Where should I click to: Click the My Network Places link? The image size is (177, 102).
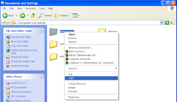pos(21,101)
